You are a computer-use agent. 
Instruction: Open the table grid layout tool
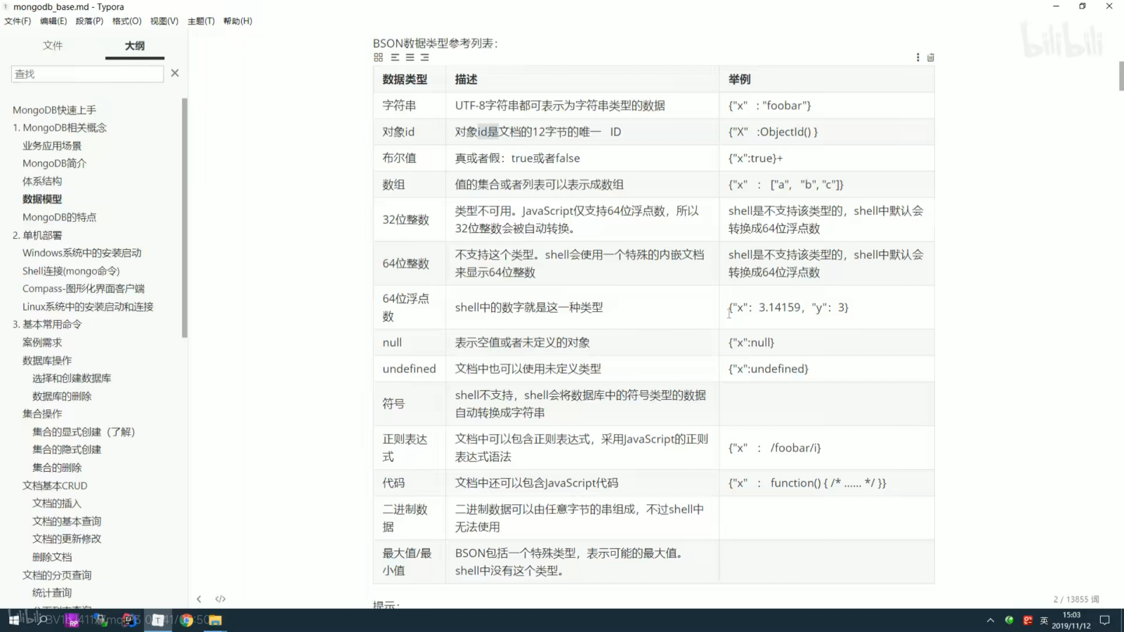click(378, 58)
